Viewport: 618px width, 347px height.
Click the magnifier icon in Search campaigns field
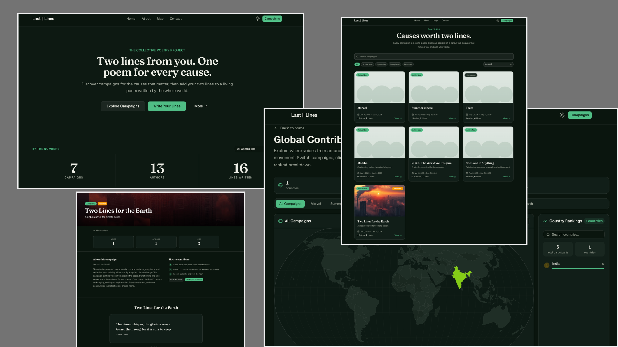click(x=357, y=57)
